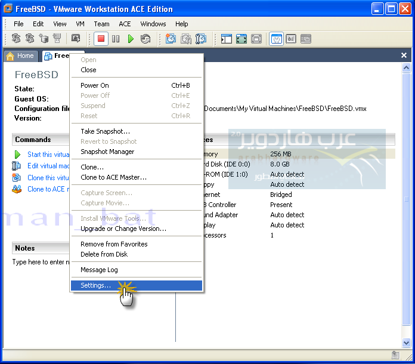Click the scrollbar down arrow
Viewport: 415px width, 364px height.
pyautogui.click(x=406, y=343)
